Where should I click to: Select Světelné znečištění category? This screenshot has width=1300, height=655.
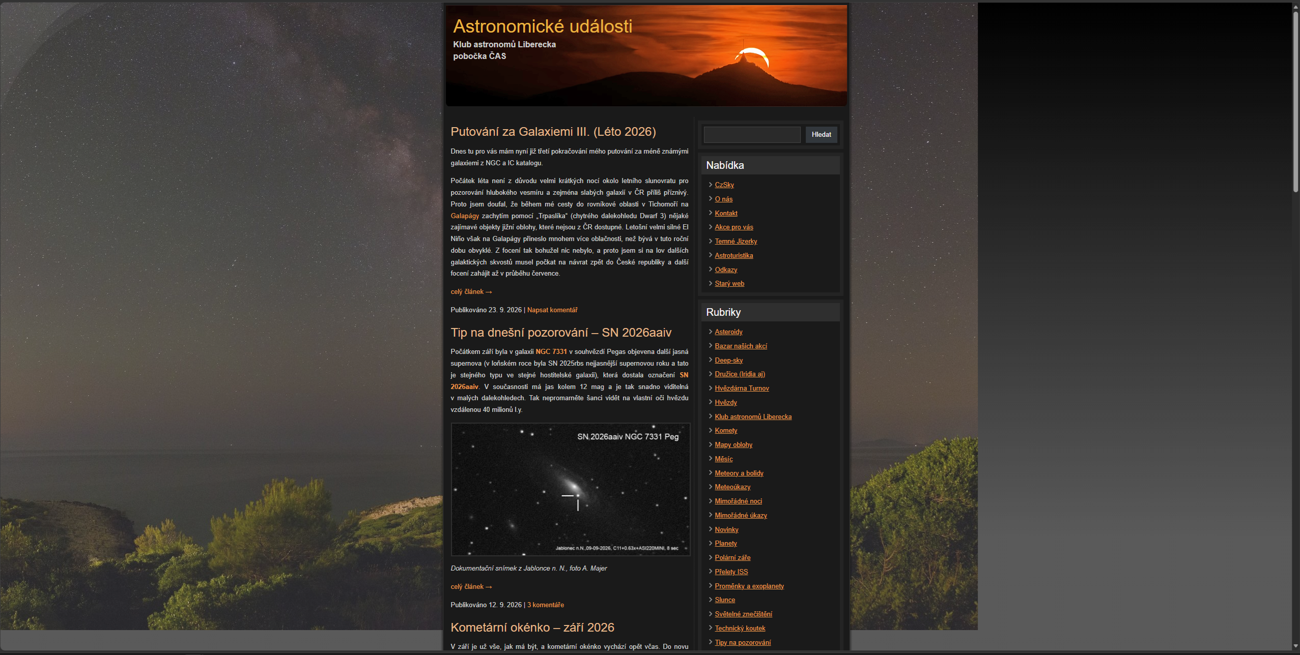pyautogui.click(x=743, y=614)
